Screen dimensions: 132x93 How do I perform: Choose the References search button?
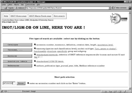(x=18, y=66)
